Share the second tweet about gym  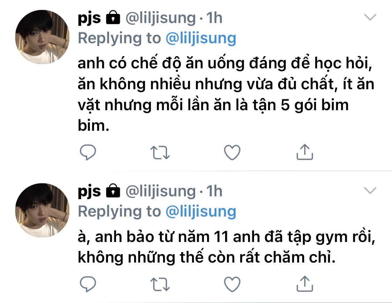tap(305, 284)
